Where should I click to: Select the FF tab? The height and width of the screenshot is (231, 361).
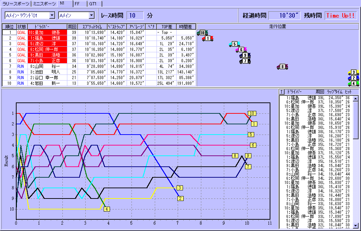[x=79, y=4]
